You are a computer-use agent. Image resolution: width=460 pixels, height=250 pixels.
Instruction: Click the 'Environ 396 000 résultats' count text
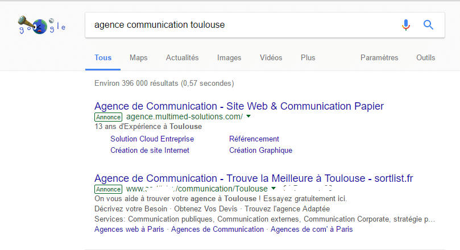point(164,83)
